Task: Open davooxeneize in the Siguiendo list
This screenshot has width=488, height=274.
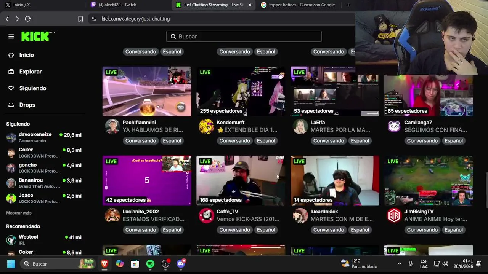Action: 44,137
